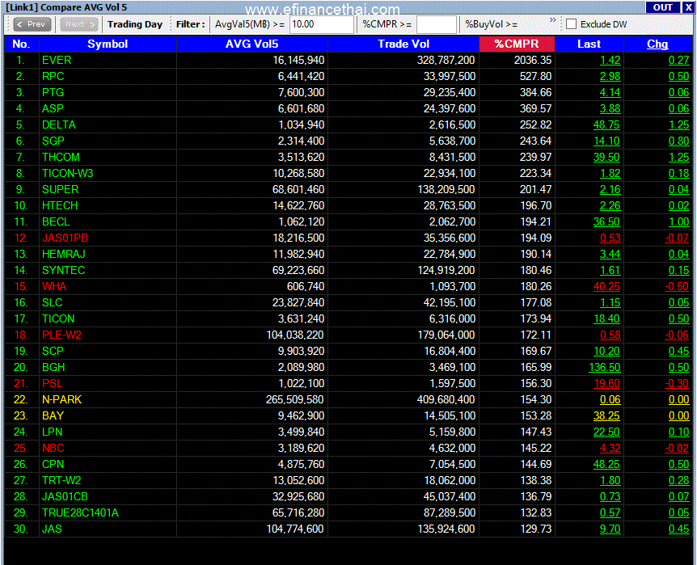Viewport: 697px width, 565px height.
Task: Select the BGH symbol
Action: [x=53, y=367]
